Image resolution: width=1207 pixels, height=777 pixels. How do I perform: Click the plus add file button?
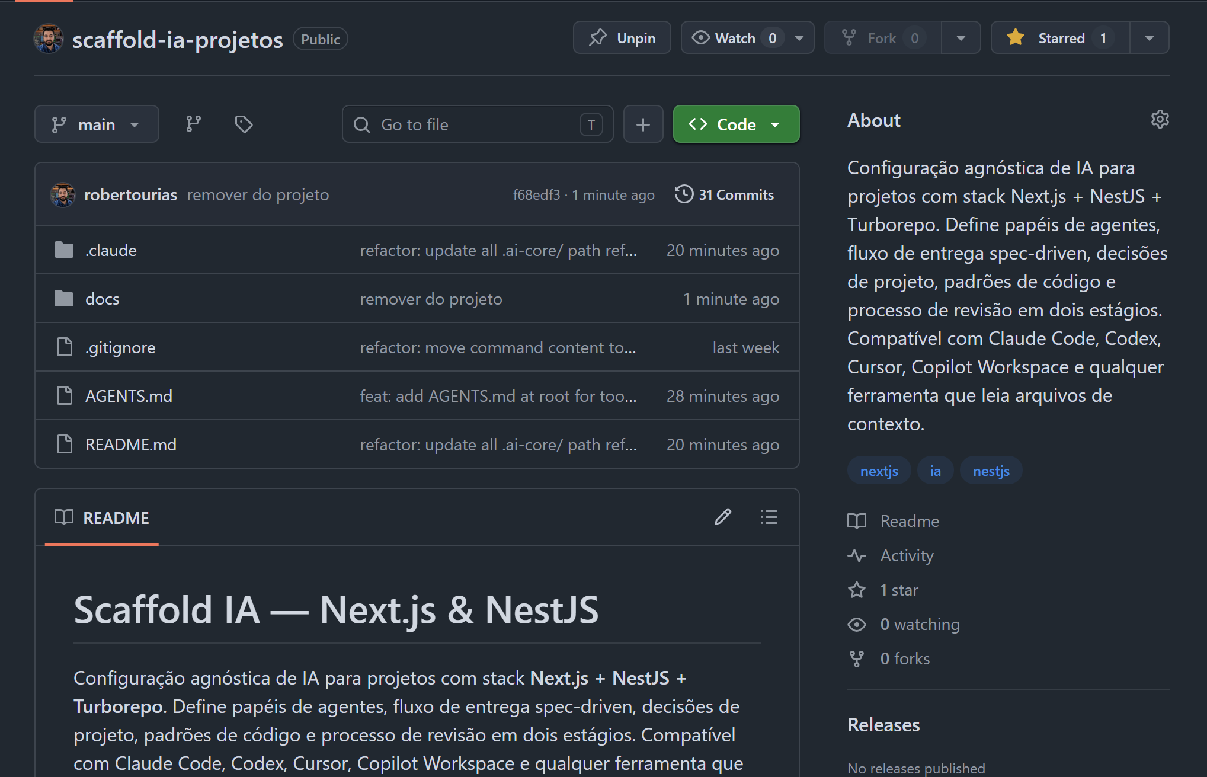click(x=643, y=124)
